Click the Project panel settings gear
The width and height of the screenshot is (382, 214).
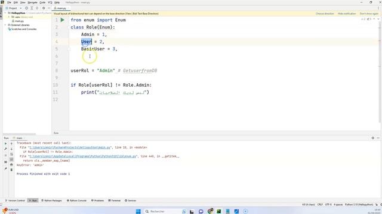pyautogui.click(x=44, y=8)
